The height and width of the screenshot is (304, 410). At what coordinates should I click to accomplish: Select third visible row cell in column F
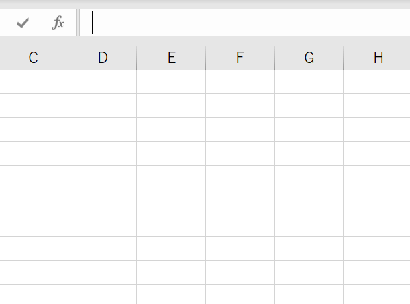pyautogui.click(x=240, y=130)
